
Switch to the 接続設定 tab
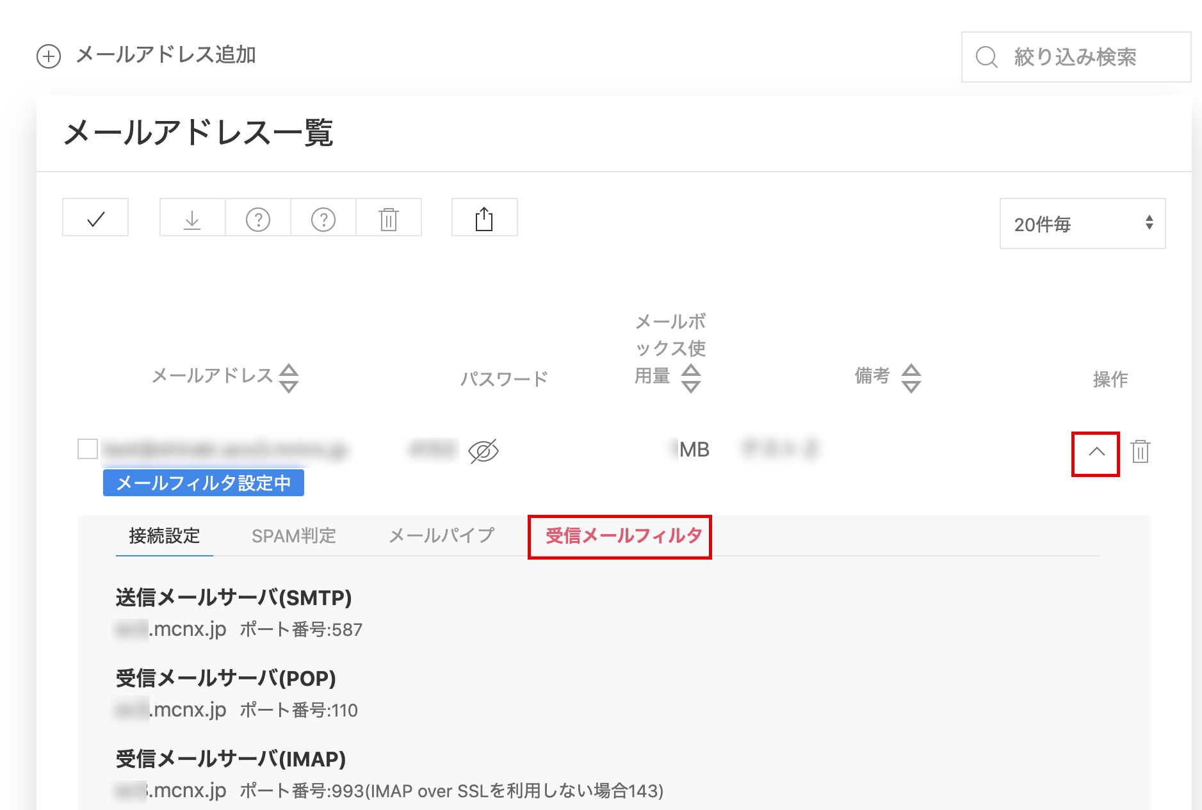165,536
